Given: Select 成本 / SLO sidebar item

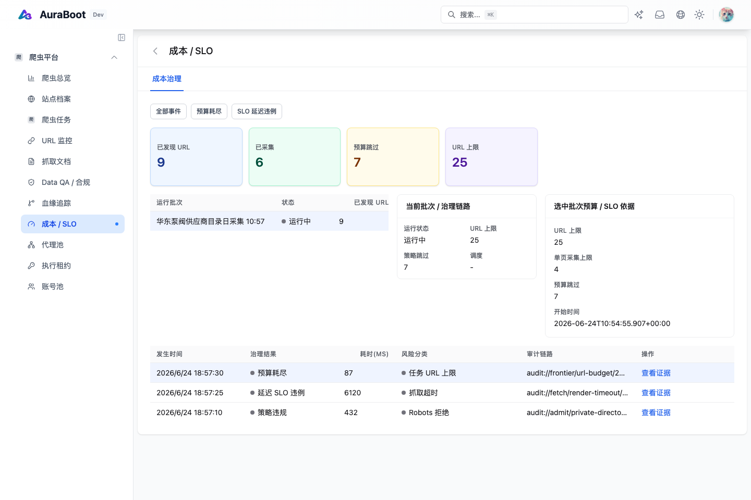Looking at the screenshot, I should tap(72, 224).
